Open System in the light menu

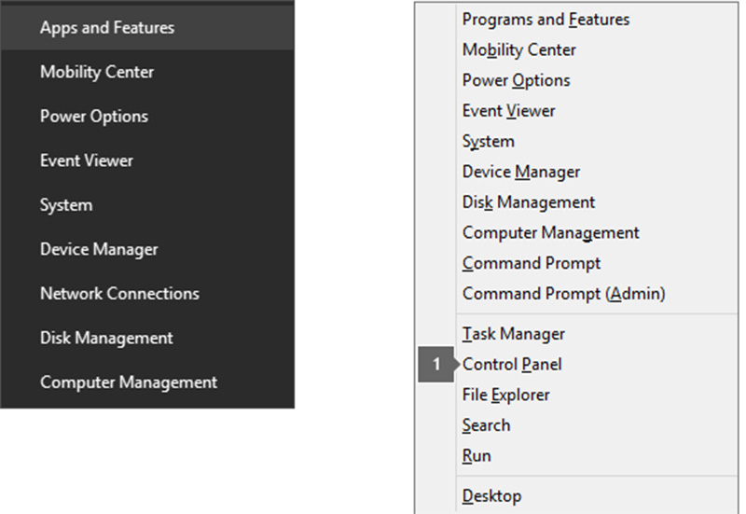click(x=488, y=142)
